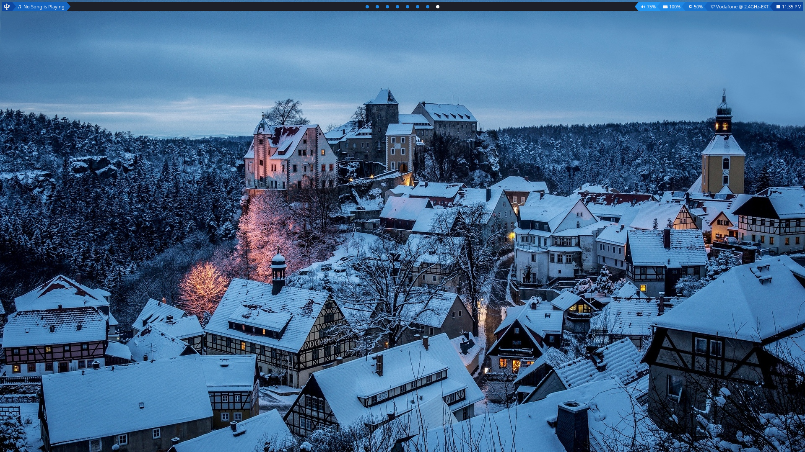
Task: Switch to the second workspace dot
Action: (377, 7)
